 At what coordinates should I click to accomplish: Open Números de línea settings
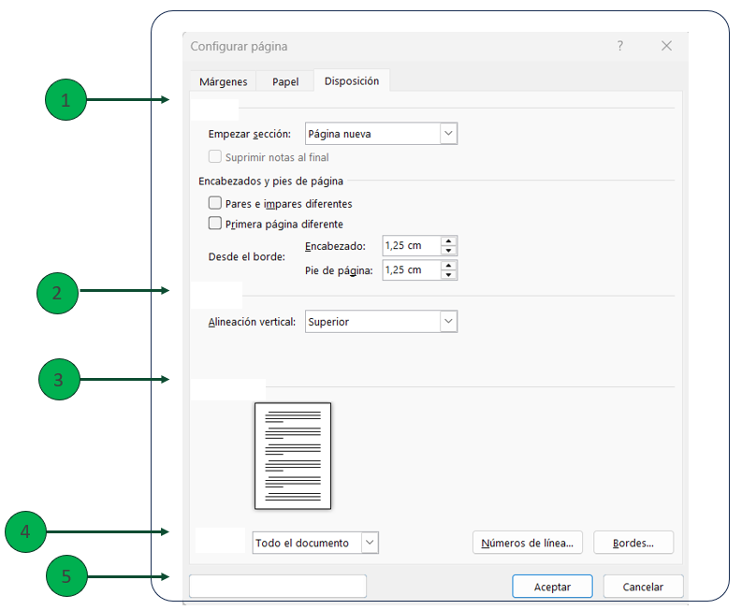click(528, 543)
